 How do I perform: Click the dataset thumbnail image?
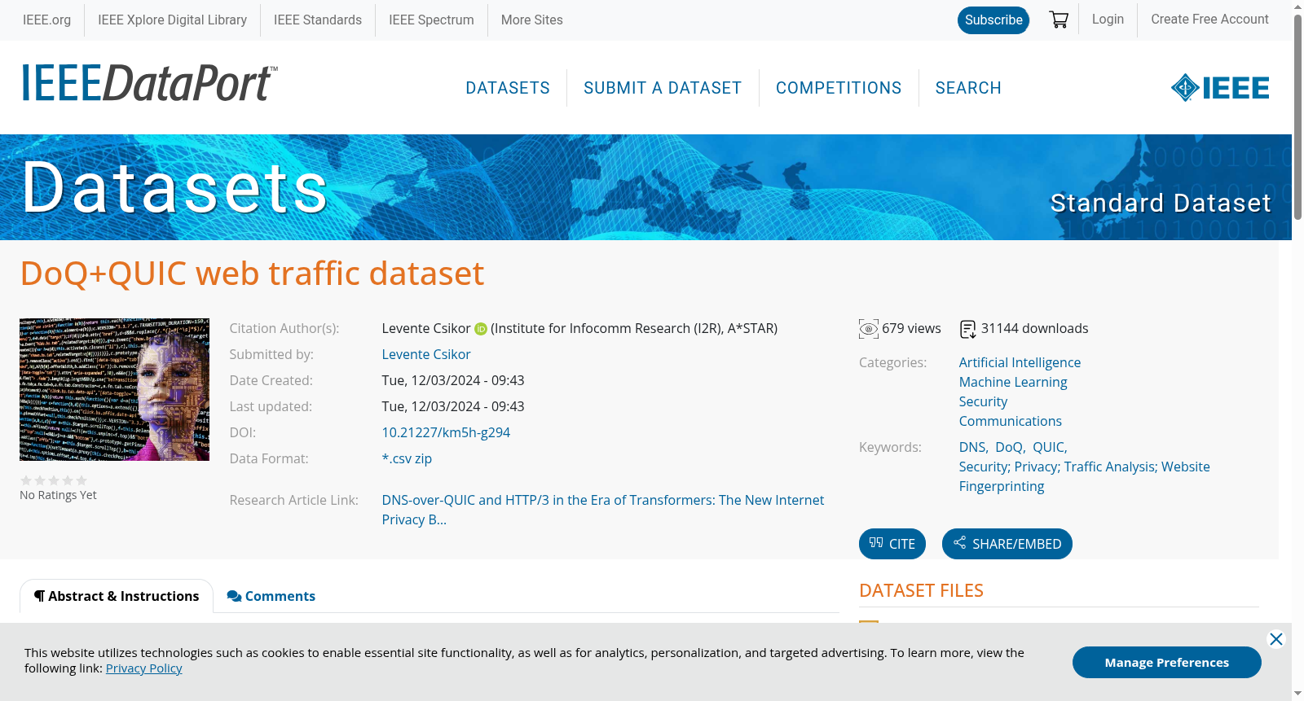point(114,389)
